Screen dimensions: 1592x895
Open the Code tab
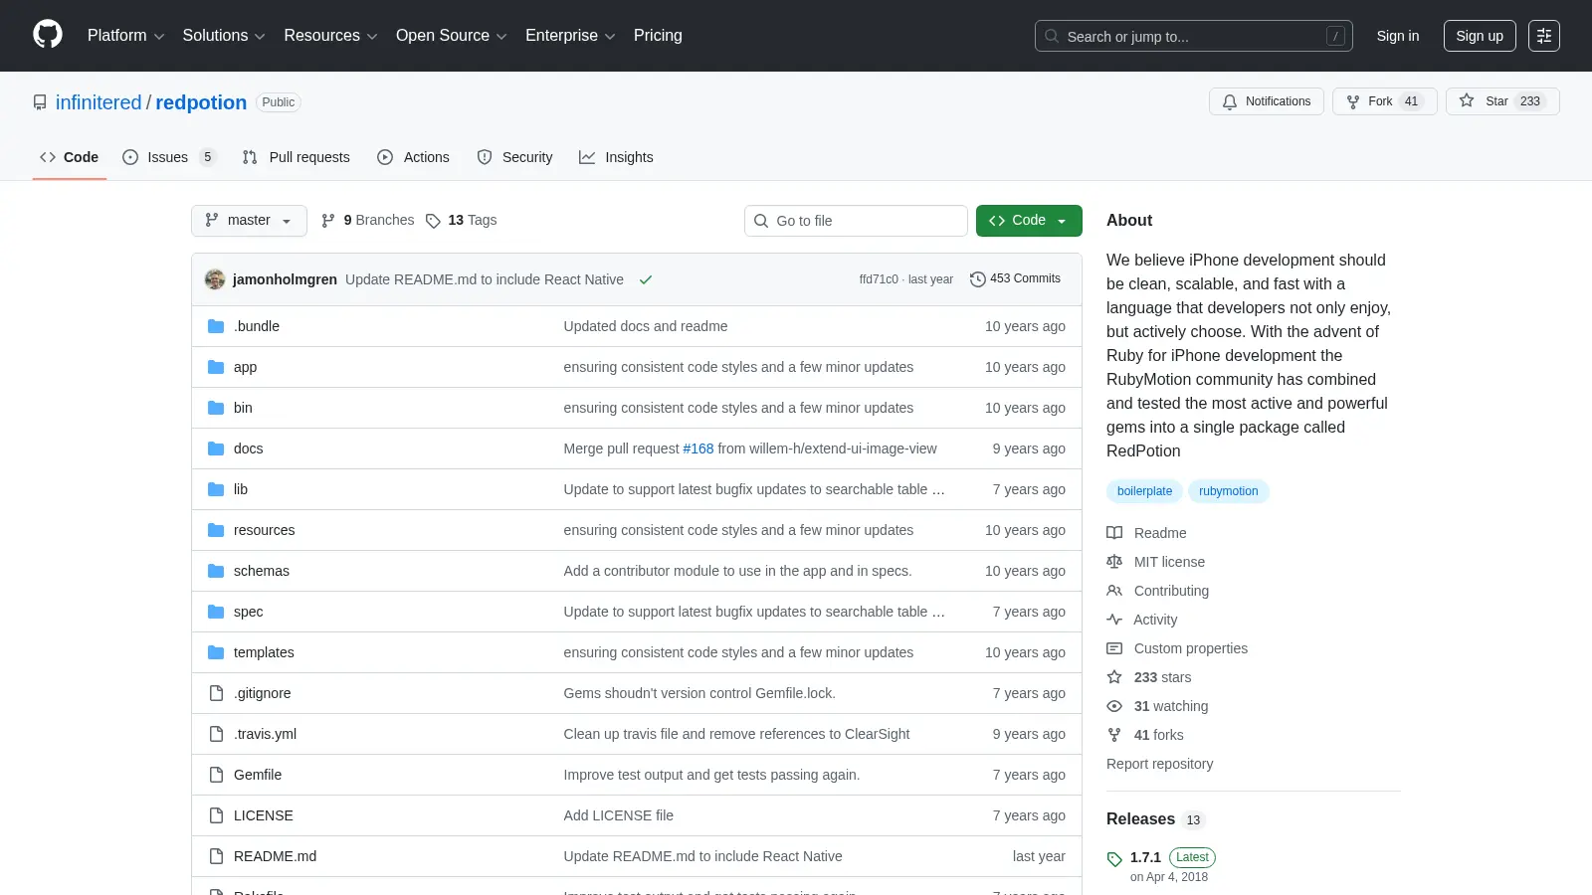pos(70,157)
